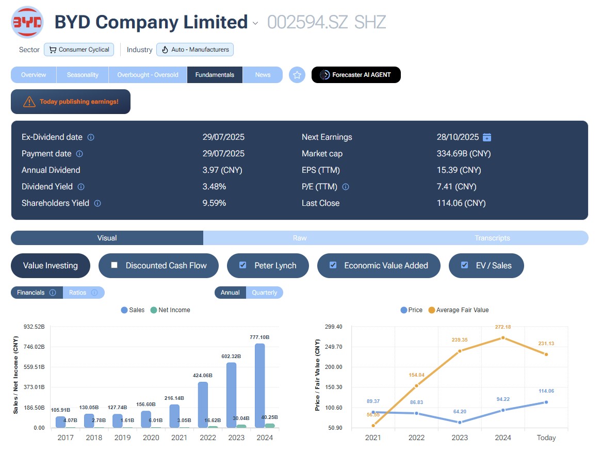Click the Value Investing button
This screenshot has height=469, width=602.
(50, 265)
